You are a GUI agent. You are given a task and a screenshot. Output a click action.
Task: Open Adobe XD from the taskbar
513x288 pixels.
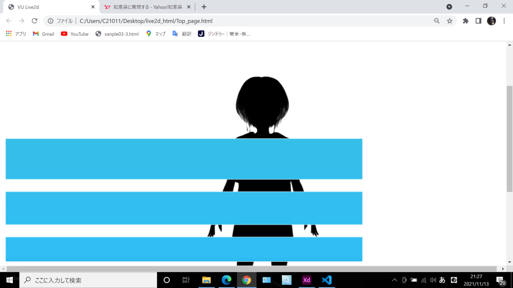307,280
